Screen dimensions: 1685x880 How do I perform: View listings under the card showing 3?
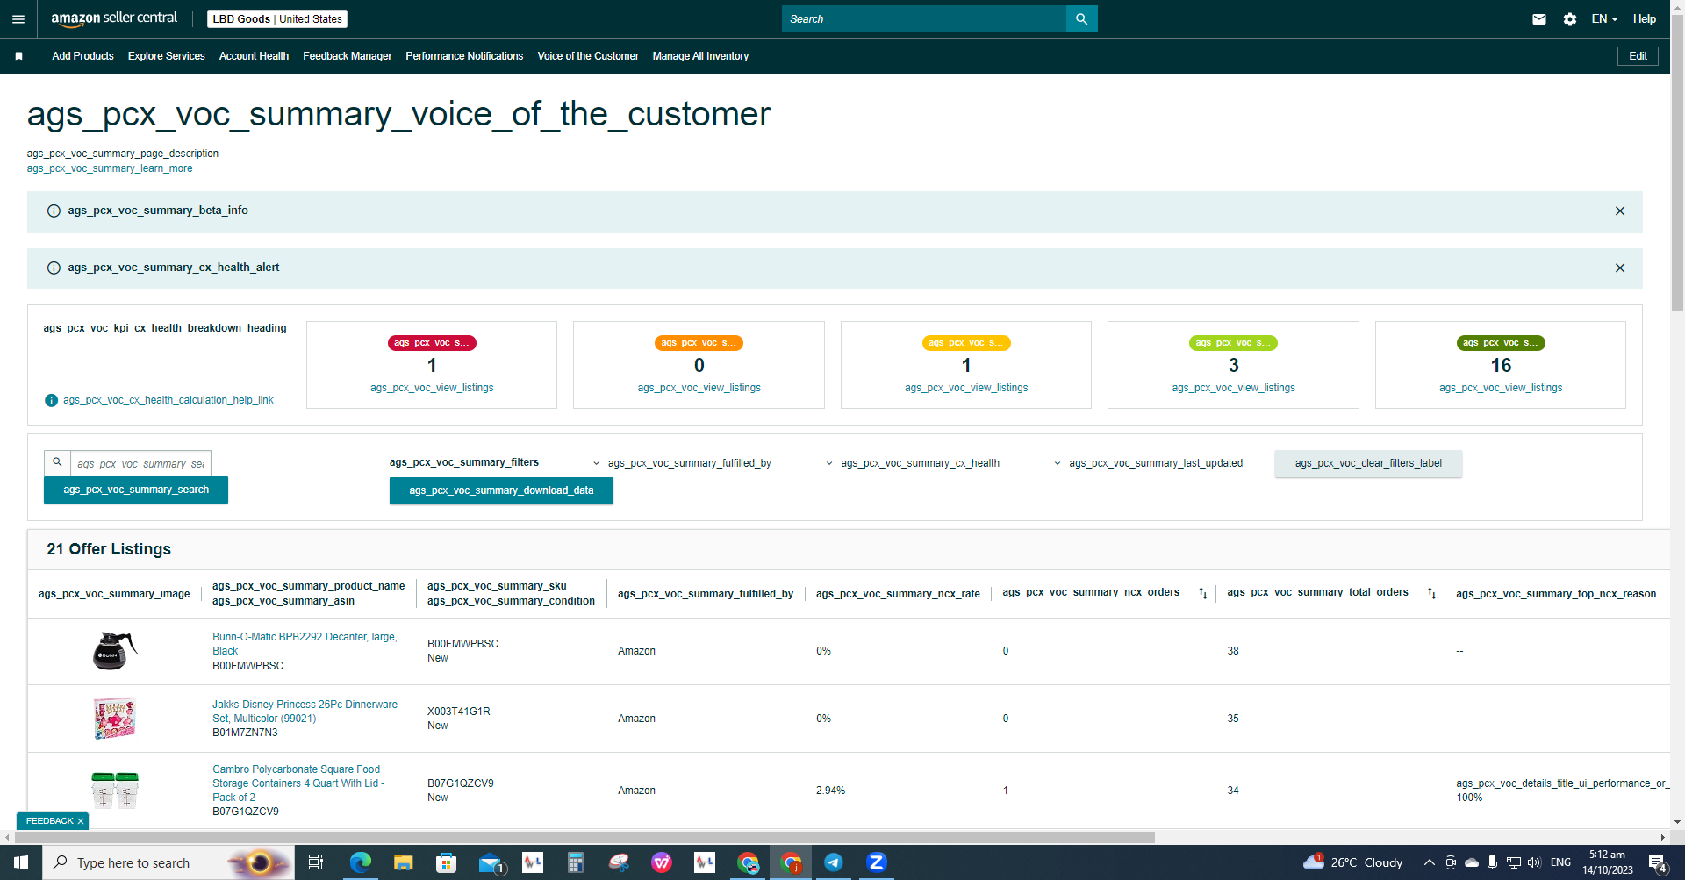[x=1233, y=388]
